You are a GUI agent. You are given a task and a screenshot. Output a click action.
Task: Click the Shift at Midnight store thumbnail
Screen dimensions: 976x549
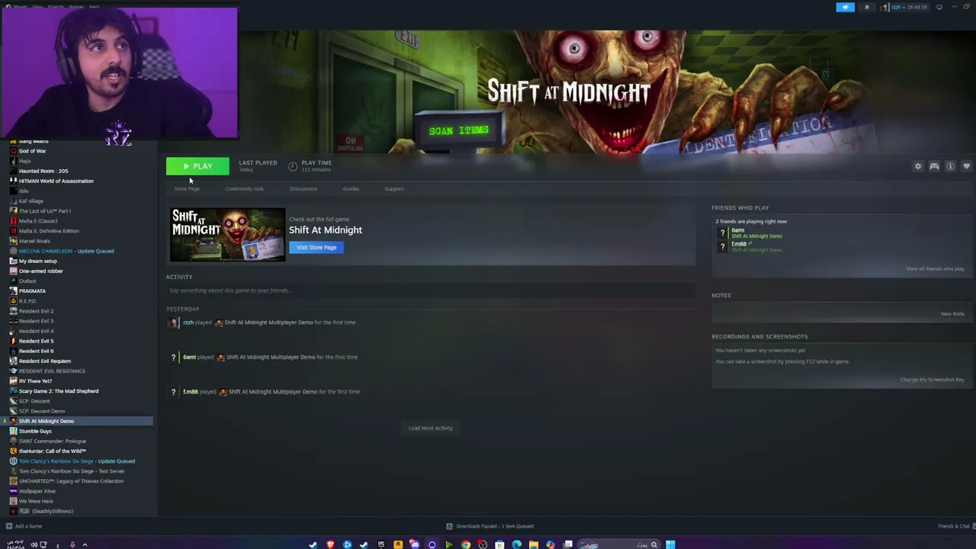pyautogui.click(x=227, y=235)
